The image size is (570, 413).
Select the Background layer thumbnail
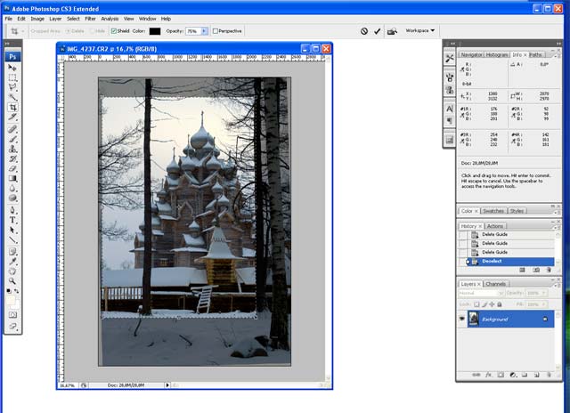[x=473, y=319]
